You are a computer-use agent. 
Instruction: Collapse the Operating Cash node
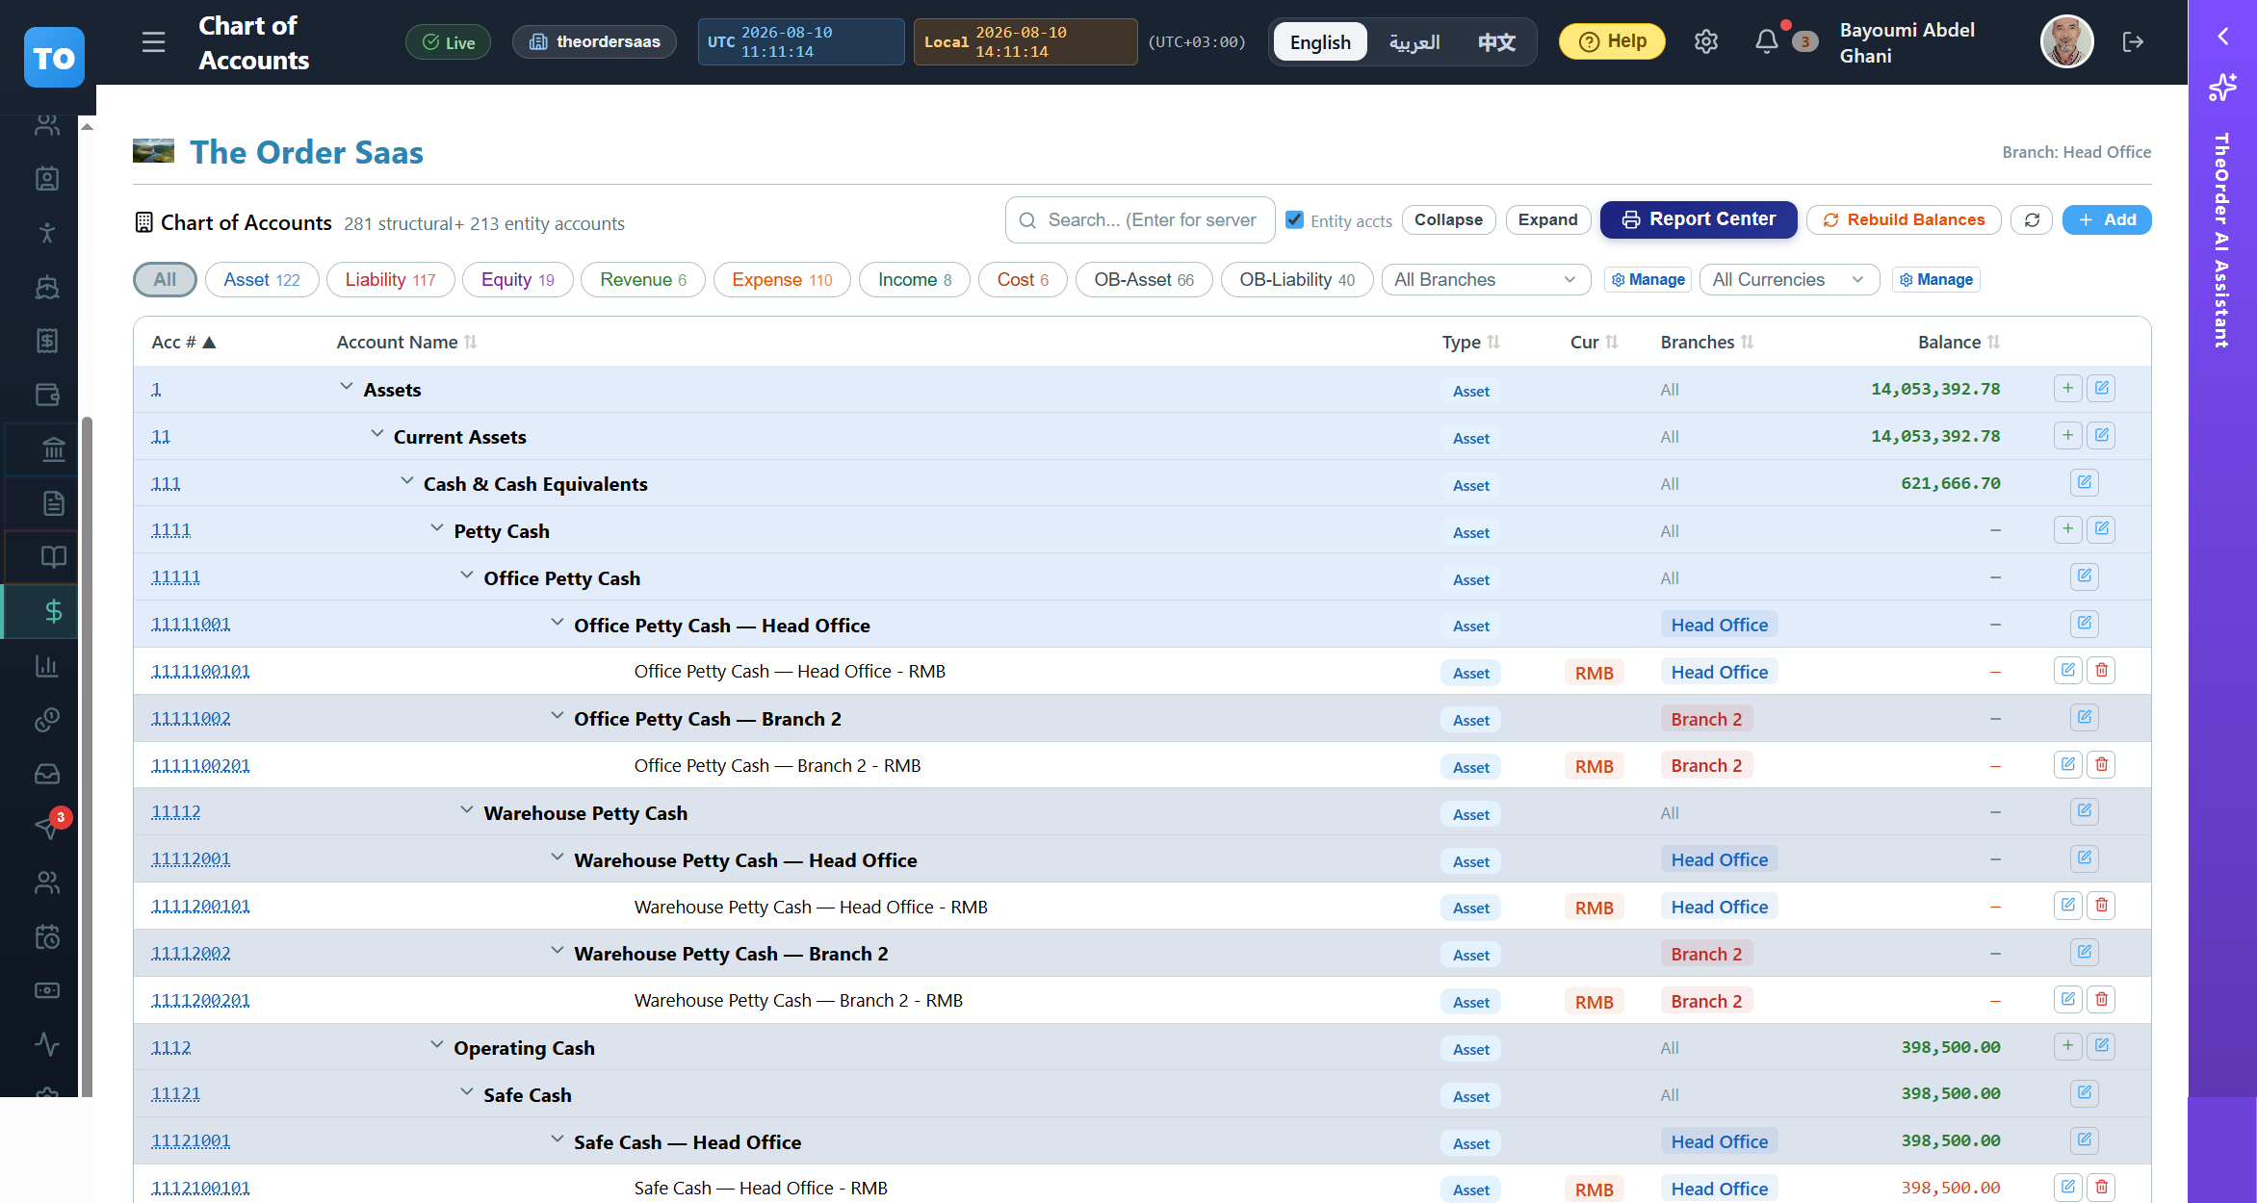436,1045
